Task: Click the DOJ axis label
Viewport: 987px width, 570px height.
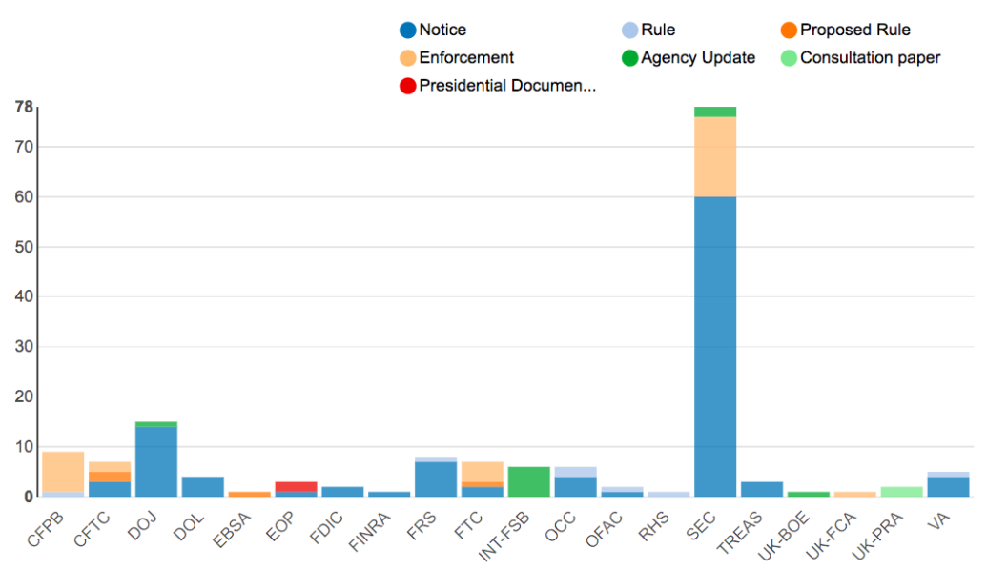Action: 143,526
